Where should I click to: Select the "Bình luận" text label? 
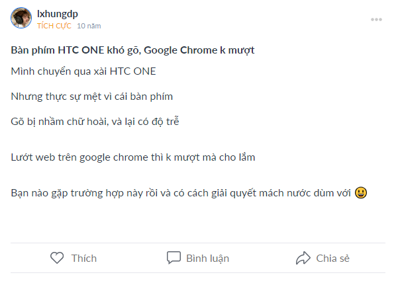(x=208, y=259)
